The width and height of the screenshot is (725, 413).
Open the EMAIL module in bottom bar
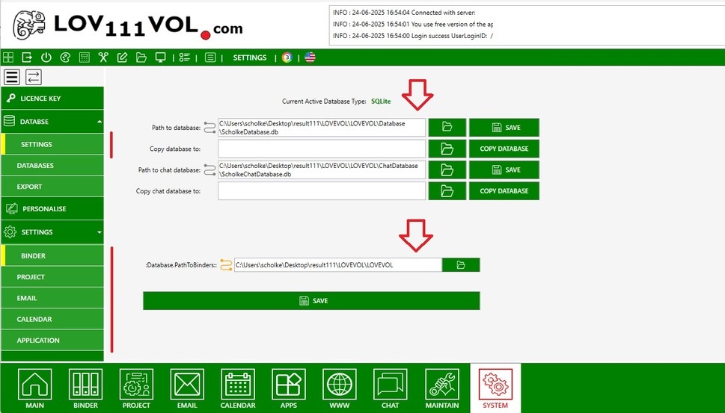pos(187,388)
